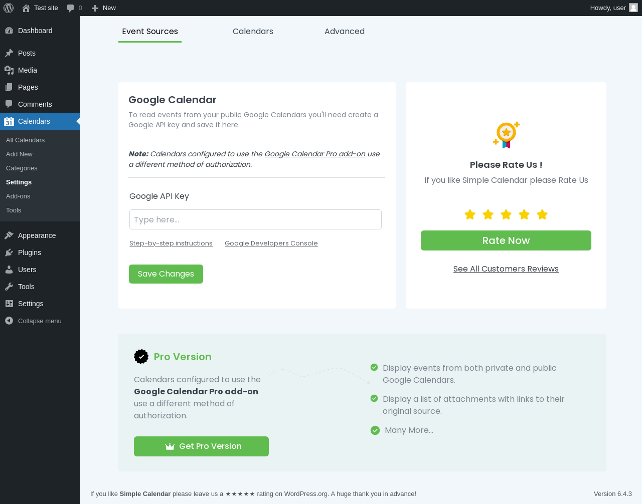Viewport: 642px width, 504px height.
Task: Click the Test site name
Action: (46, 8)
